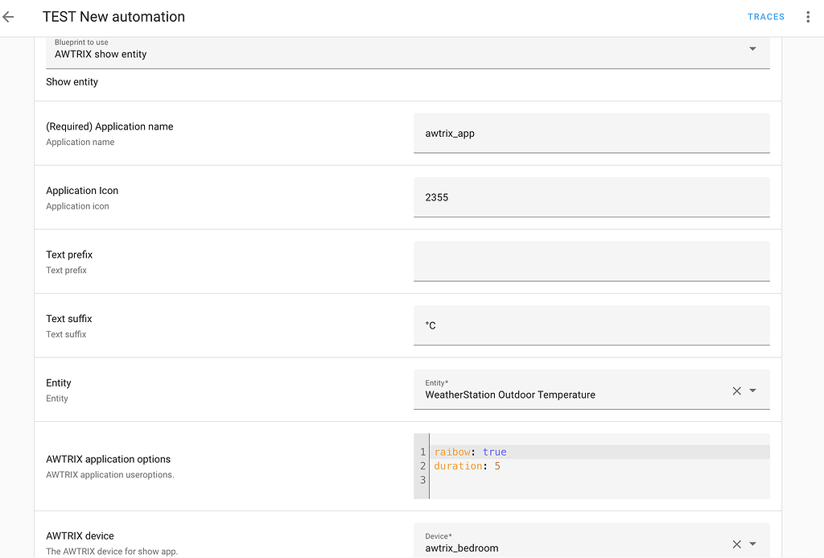
Task: Open the TRACES view
Action: [765, 17]
